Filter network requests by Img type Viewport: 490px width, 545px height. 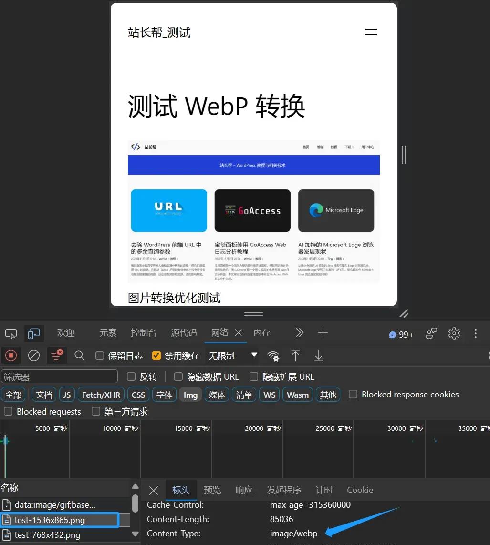pyautogui.click(x=190, y=395)
